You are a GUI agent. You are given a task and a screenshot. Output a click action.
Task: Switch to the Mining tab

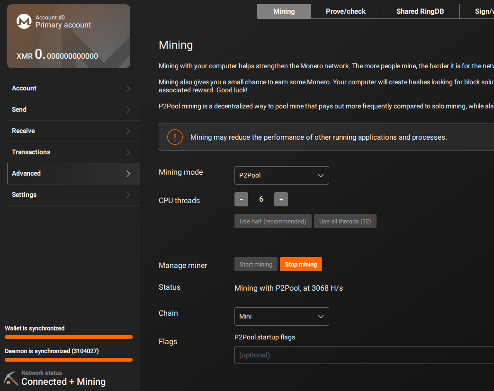[x=284, y=11]
